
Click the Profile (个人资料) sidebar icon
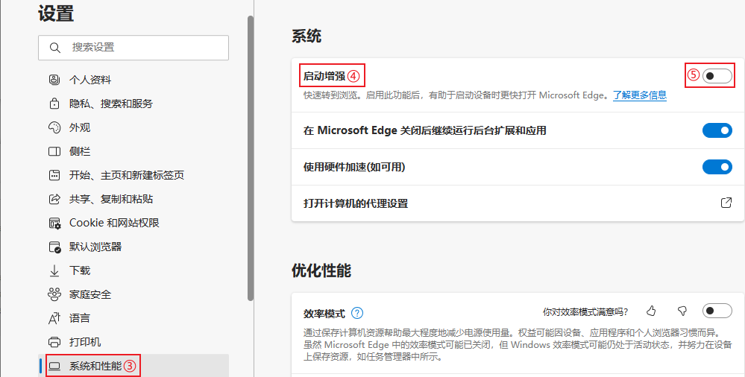54,80
